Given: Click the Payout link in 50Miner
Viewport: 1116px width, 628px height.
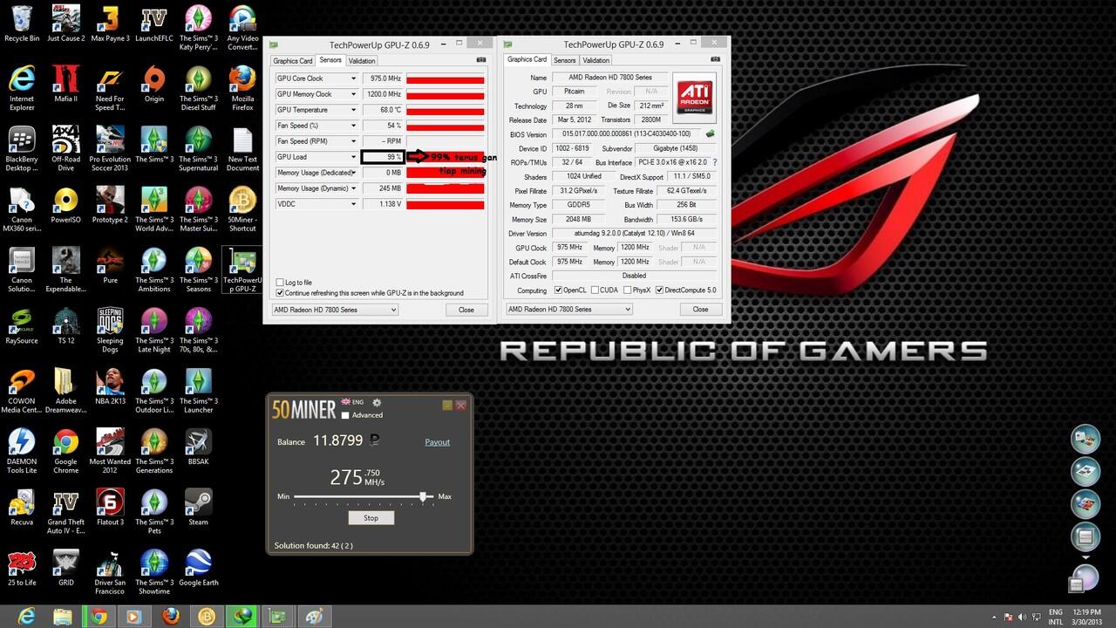Looking at the screenshot, I should point(437,442).
